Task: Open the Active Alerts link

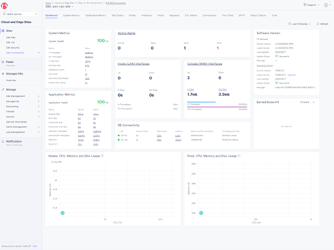Action: [x=126, y=33]
